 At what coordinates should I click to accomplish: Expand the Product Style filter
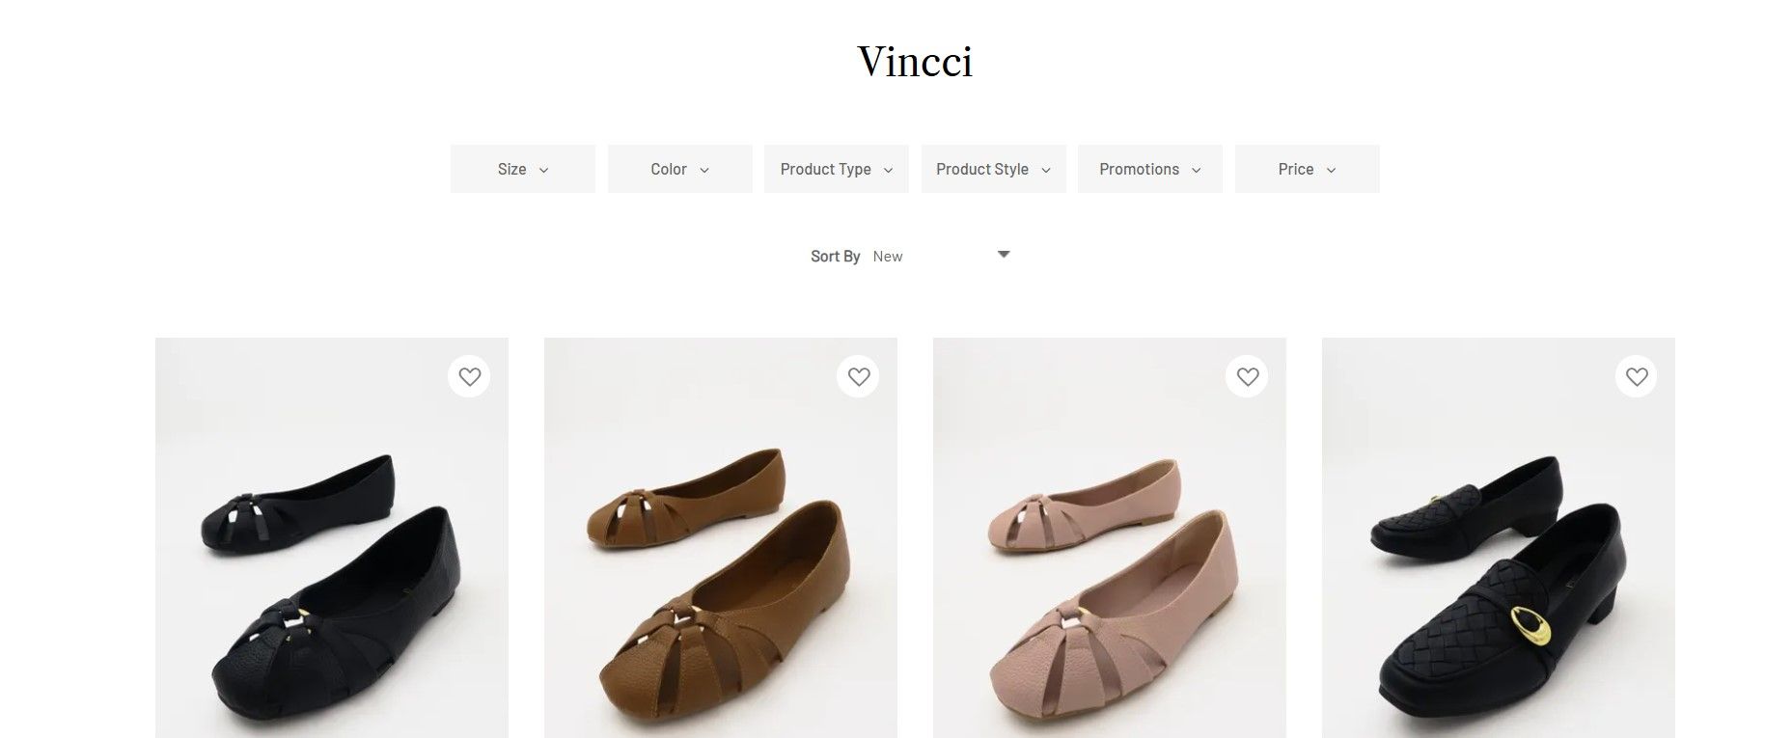point(994,169)
